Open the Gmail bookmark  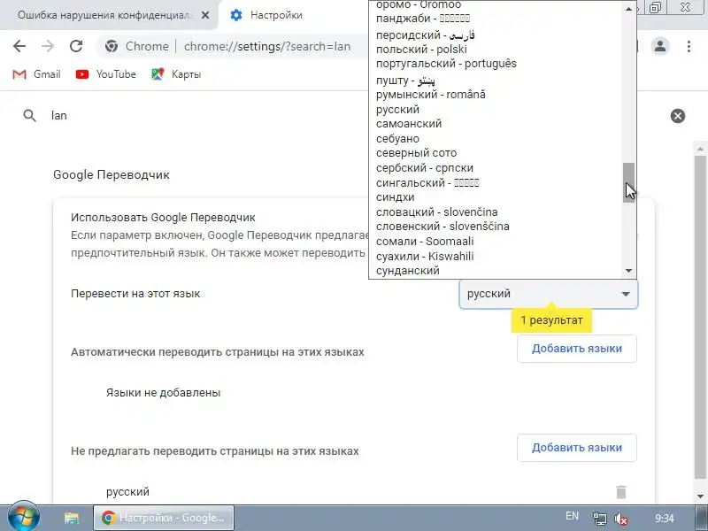pyautogui.click(x=37, y=74)
